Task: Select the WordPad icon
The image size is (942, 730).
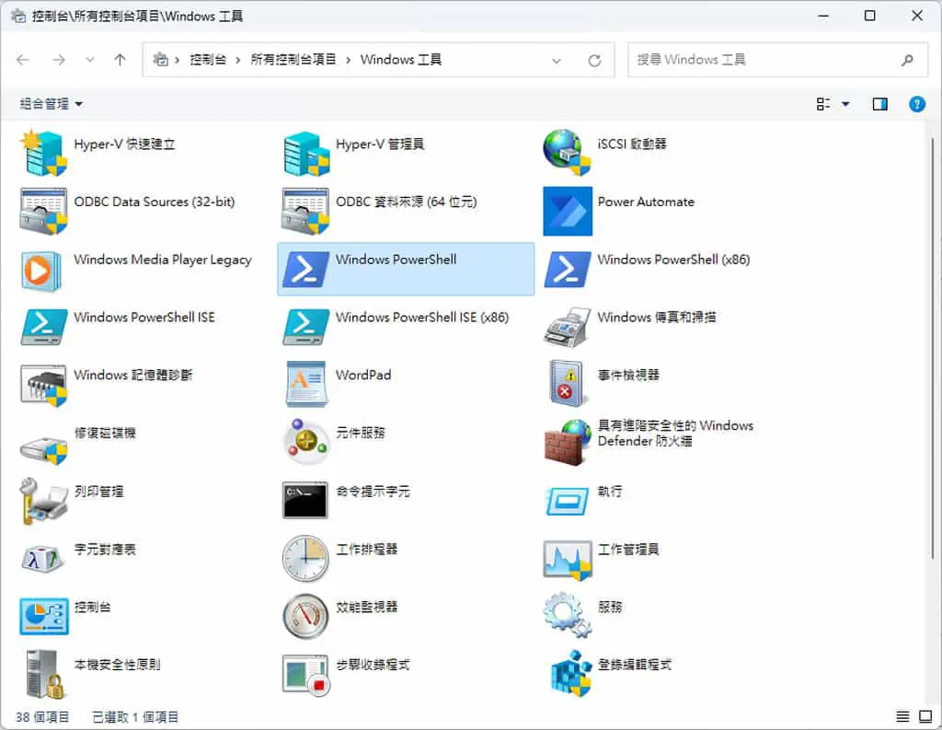Action: [x=306, y=384]
